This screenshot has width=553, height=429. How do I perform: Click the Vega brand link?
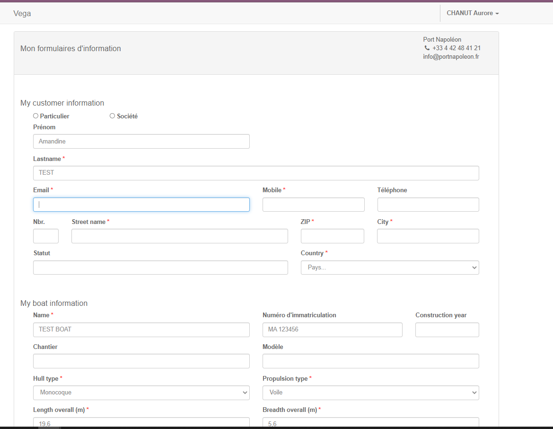tap(22, 13)
